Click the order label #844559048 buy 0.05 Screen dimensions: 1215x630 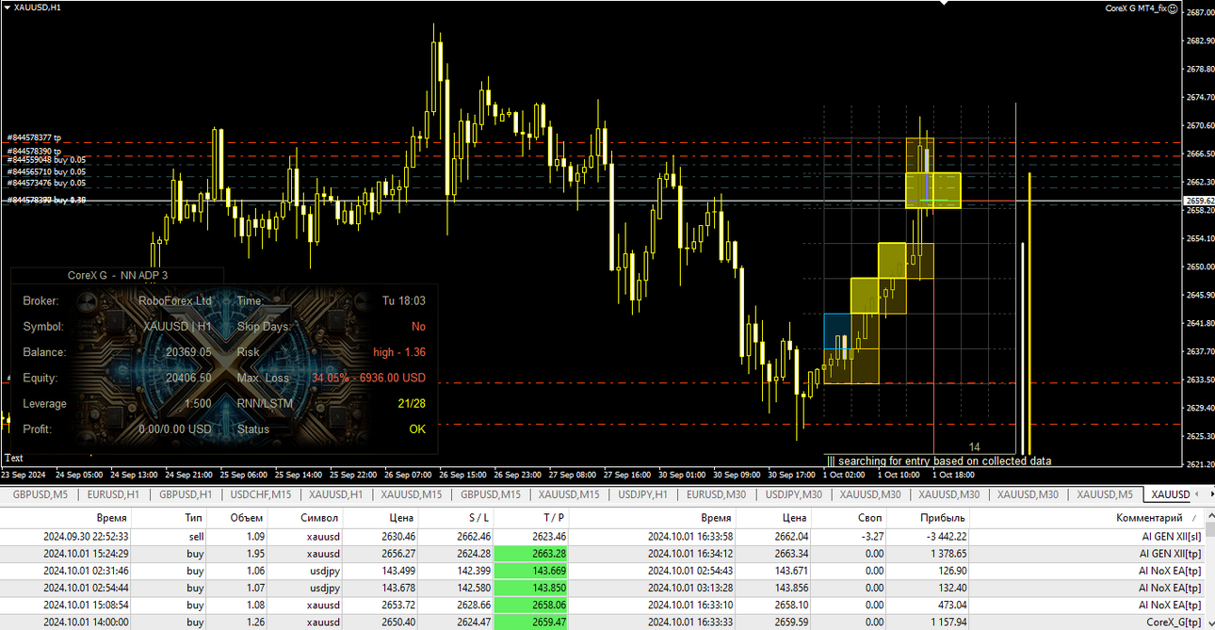[x=47, y=161]
